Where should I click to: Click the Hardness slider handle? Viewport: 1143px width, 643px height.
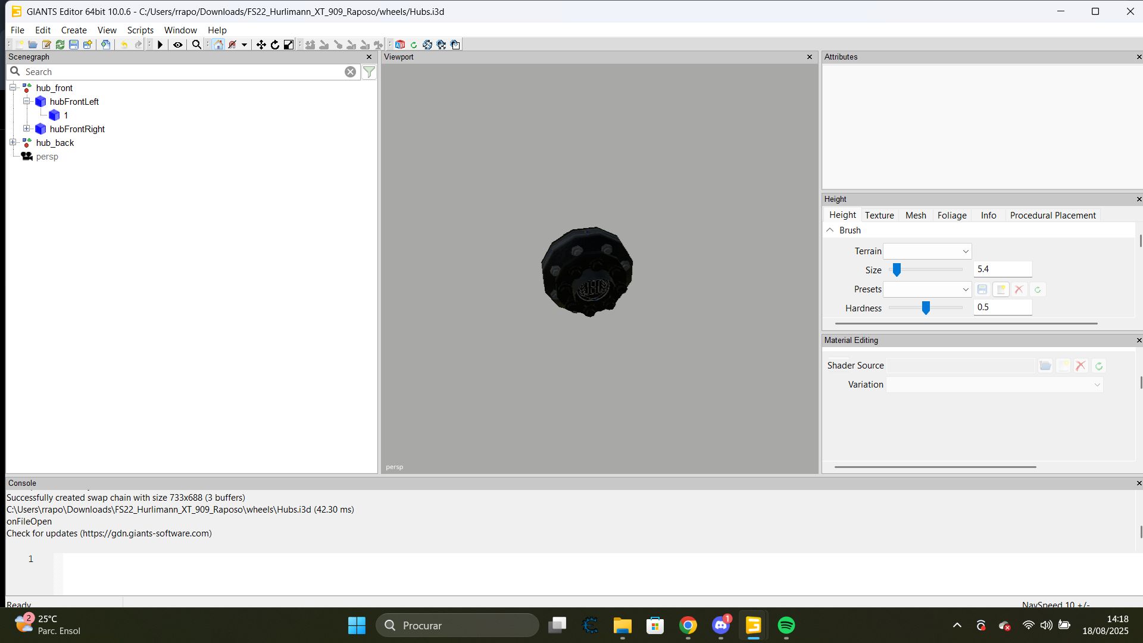tap(926, 308)
